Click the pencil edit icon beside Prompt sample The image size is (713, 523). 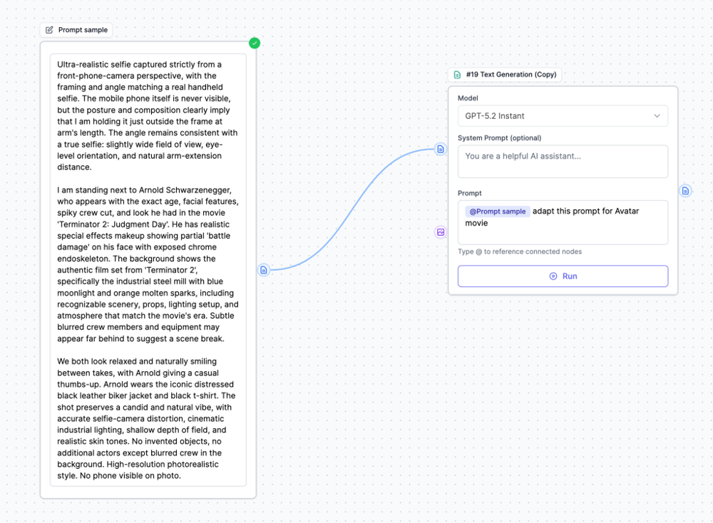[49, 30]
